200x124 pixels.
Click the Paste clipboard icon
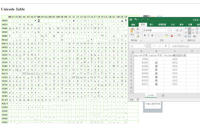[133, 31]
